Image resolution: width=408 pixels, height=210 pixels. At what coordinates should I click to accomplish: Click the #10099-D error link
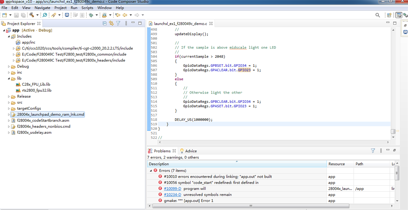coord(172,189)
